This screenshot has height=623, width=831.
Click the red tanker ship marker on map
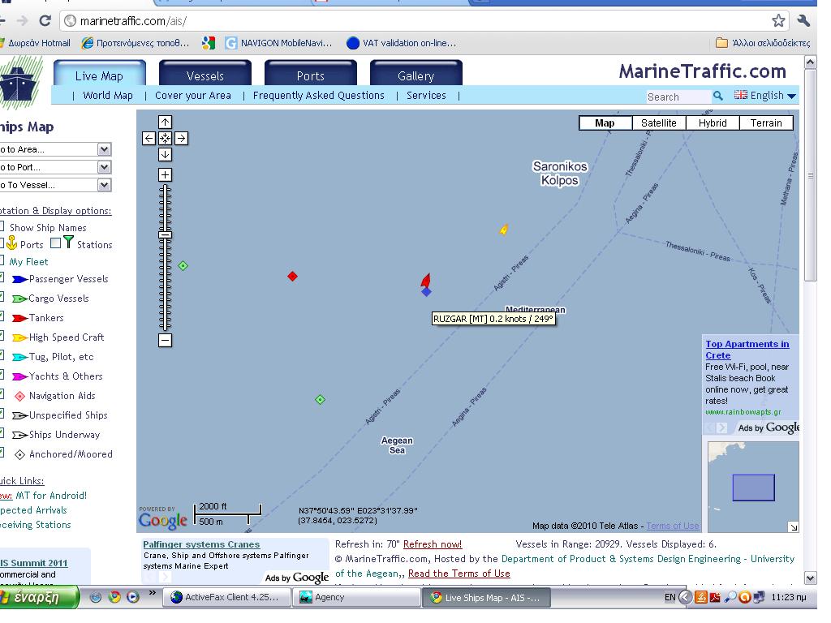(x=425, y=281)
